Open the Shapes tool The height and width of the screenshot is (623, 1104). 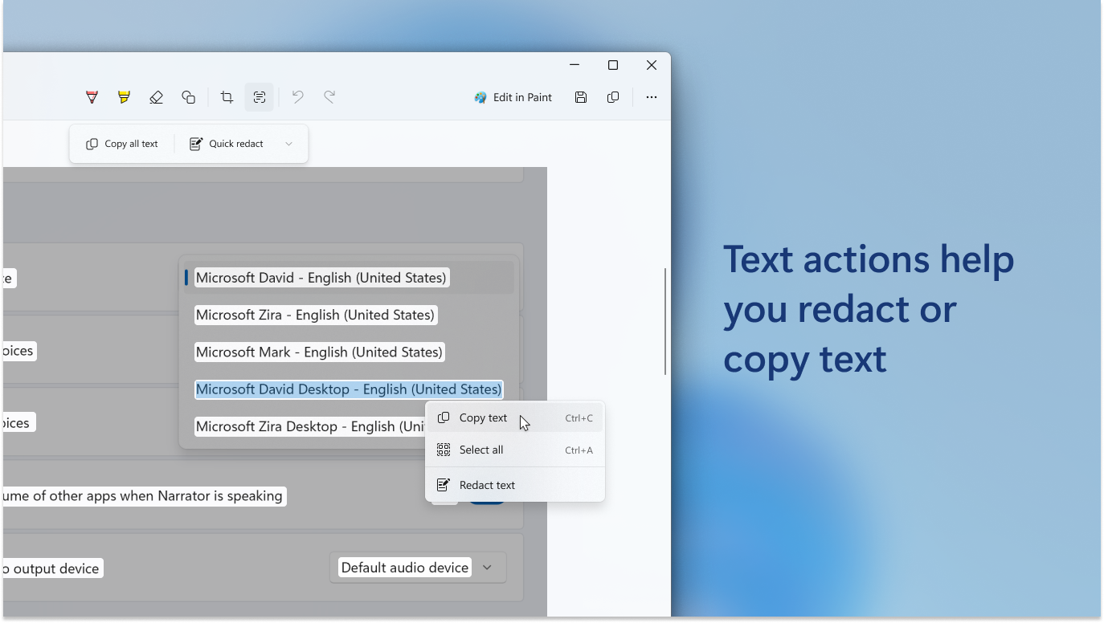click(x=188, y=96)
